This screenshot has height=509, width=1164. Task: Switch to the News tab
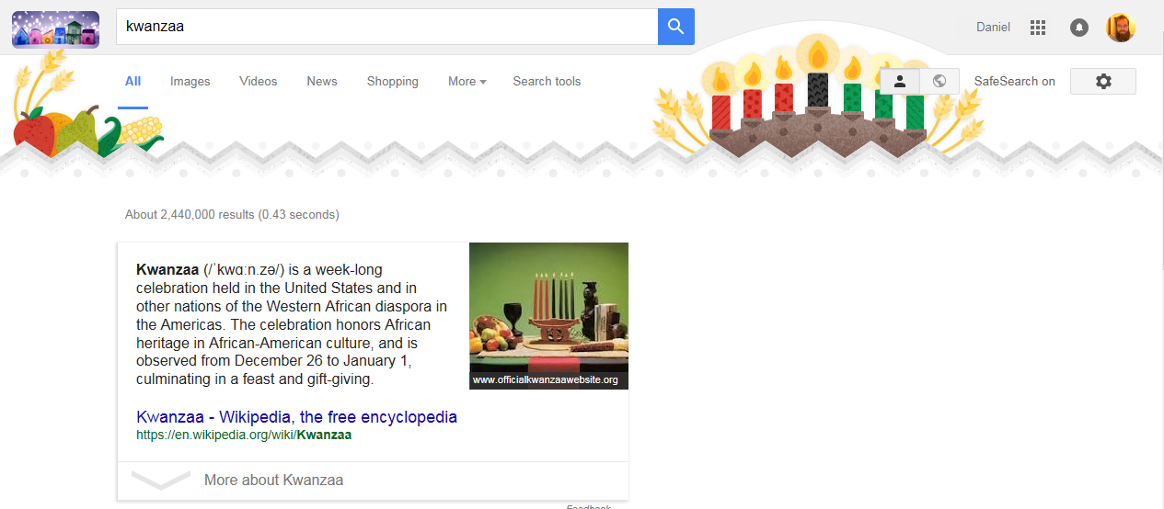tap(322, 81)
